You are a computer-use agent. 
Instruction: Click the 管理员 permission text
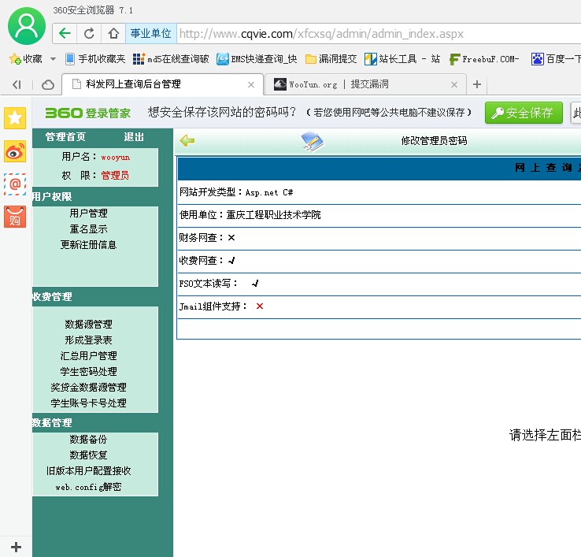(115, 176)
